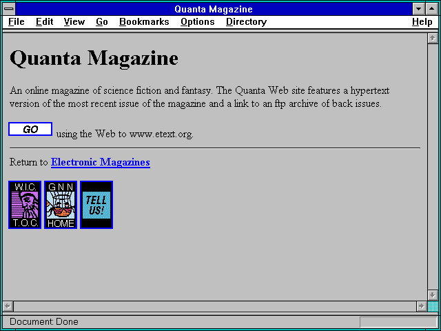Click the 'www.etext.org' text
441x331 pixels.
161,134
